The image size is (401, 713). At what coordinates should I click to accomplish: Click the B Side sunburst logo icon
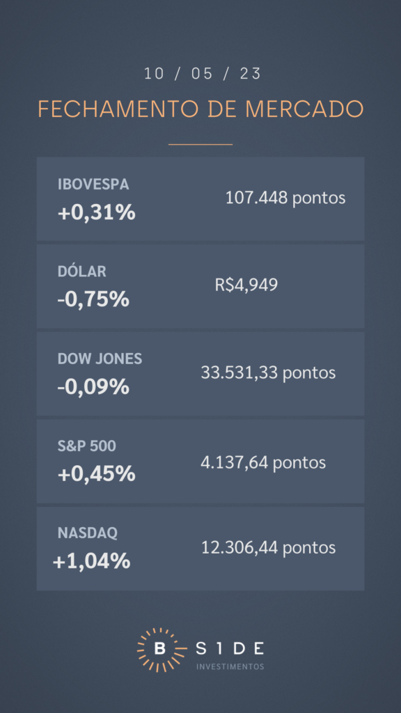point(160,649)
